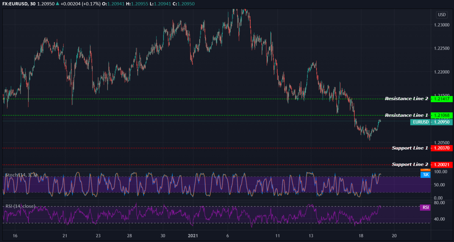Click the date 28 on time axis
The width and height of the screenshot is (454, 242).
pyautogui.click(x=129, y=236)
